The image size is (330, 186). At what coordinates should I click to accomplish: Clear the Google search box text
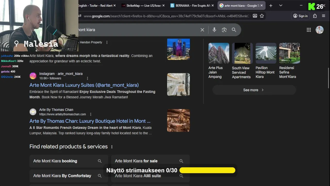coord(202,30)
